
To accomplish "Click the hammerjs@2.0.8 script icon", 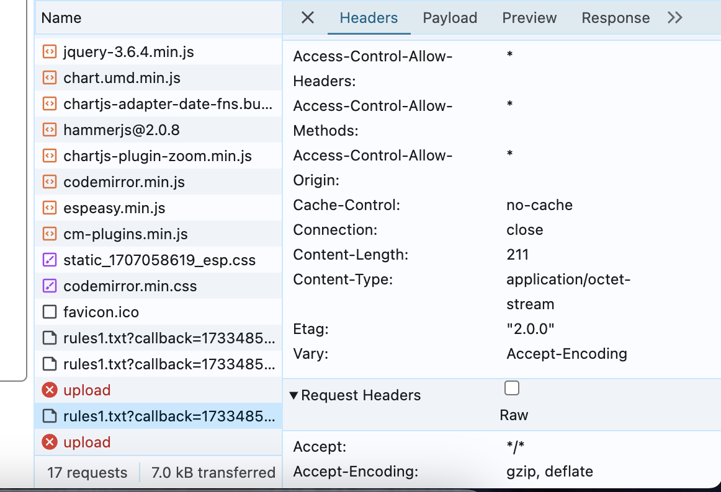I will coord(49,130).
